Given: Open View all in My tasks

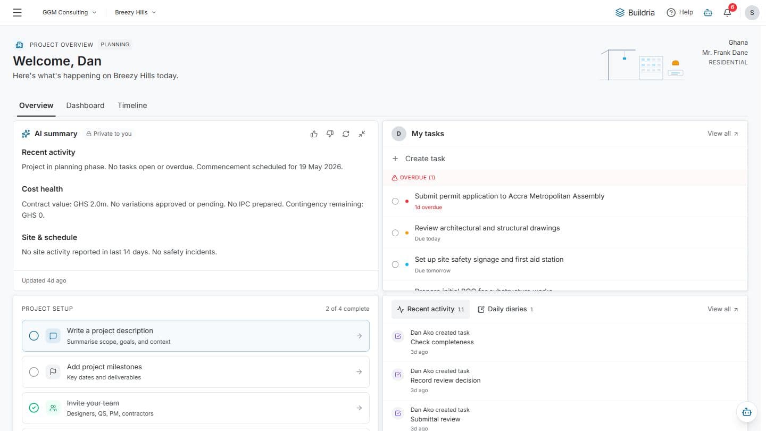Looking at the screenshot, I should click(723, 134).
